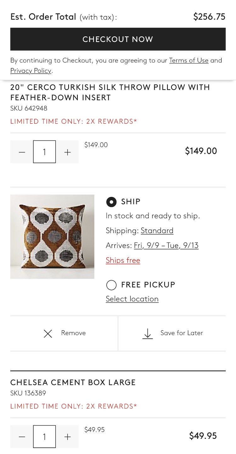
Task: Edit the pillow quantity input field
Action: [44, 152]
